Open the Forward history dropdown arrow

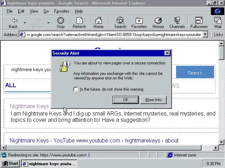[x=48, y=23]
